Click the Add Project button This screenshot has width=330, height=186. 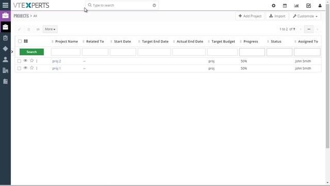pyautogui.click(x=250, y=16)
